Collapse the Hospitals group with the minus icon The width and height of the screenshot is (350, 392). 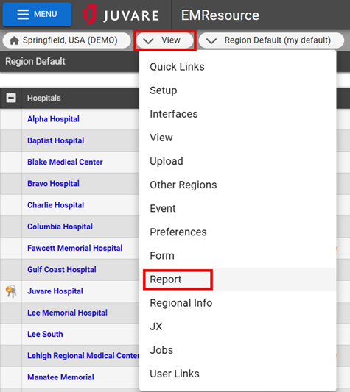(x=11, y=98)
